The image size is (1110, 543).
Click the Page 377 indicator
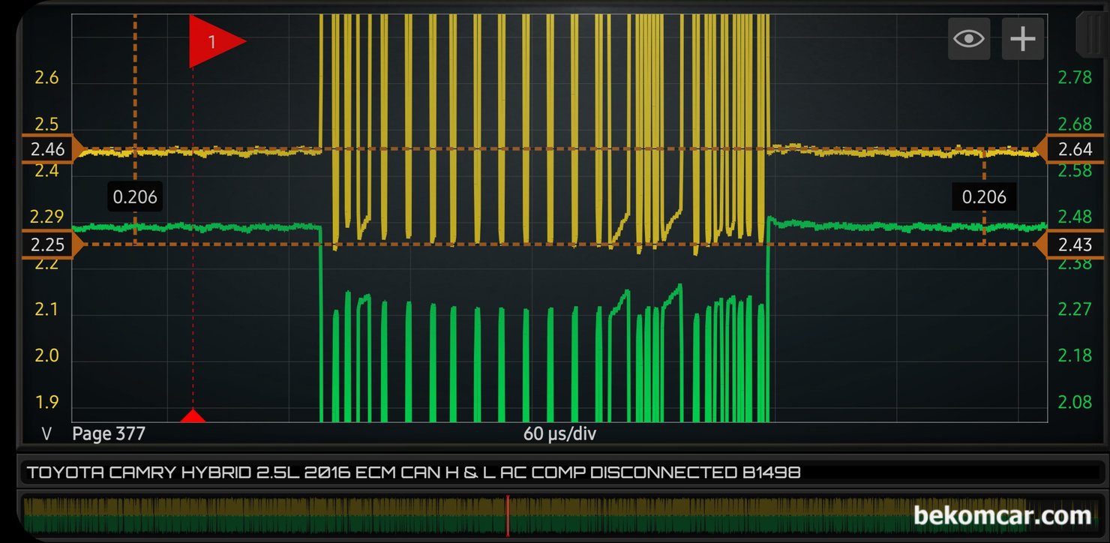(109, 433)
